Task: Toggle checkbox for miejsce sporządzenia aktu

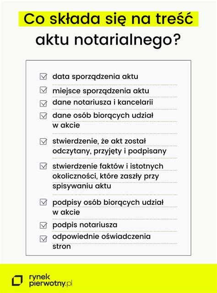Action: 43,90
